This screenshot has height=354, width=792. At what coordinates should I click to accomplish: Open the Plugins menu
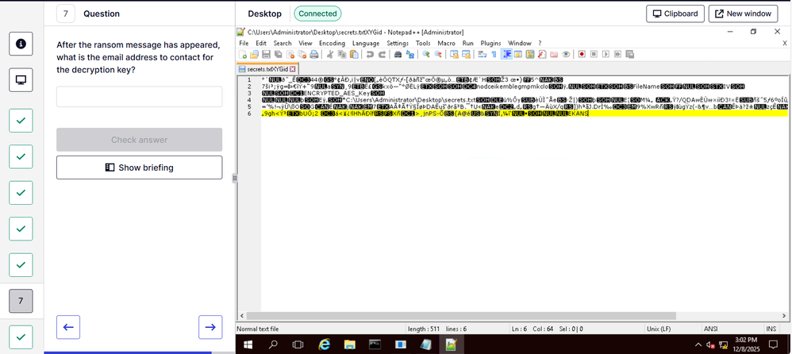tap(490, 43)
